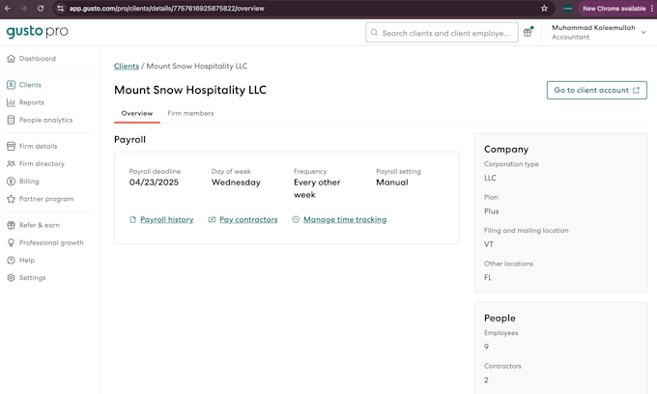
Task: Click the Go to client account button
Action: pyautogui.click(x=597, y=91)
